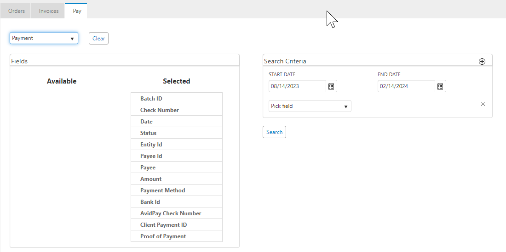This screenshot has height=252, width=506.
Task: Remove the Pick field criteria row
Action: pos(483,104)
